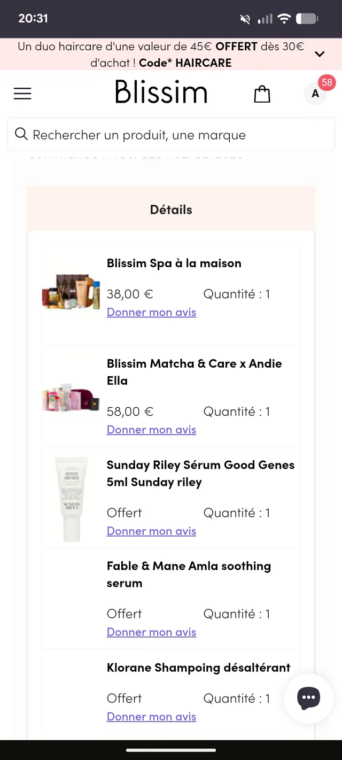Open the hamburger navigation menu
This screenshot has height=760, width=342.
pos(22,94)
